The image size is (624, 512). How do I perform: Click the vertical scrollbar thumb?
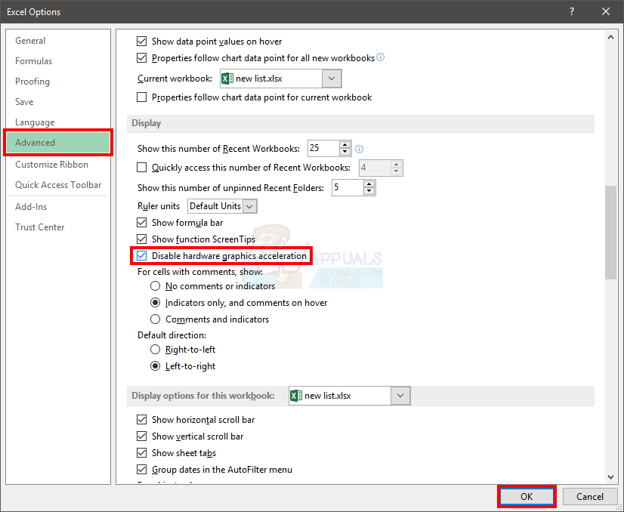[610, 233]
